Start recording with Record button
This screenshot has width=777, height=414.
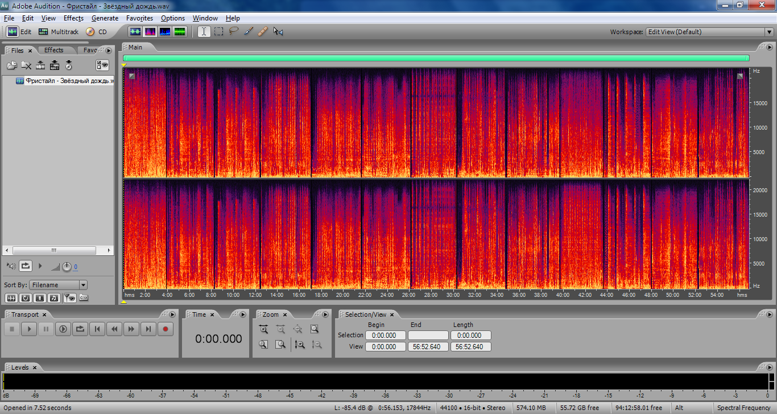click(166, 329)
